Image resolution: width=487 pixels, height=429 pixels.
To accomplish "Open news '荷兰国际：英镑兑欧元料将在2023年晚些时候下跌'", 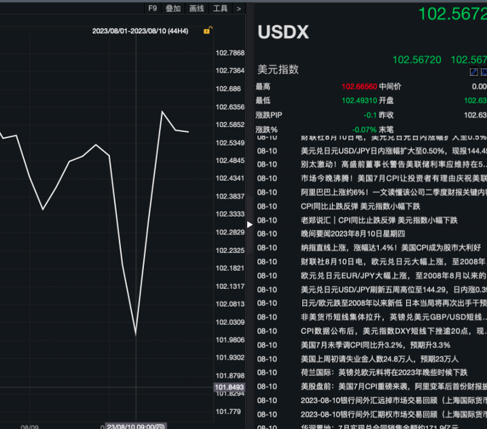I will [384, 372].
